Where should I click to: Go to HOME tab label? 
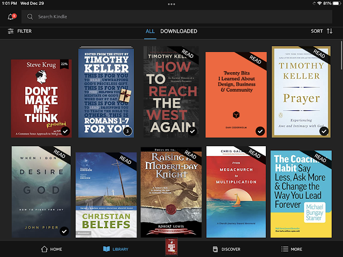[56, 250]
